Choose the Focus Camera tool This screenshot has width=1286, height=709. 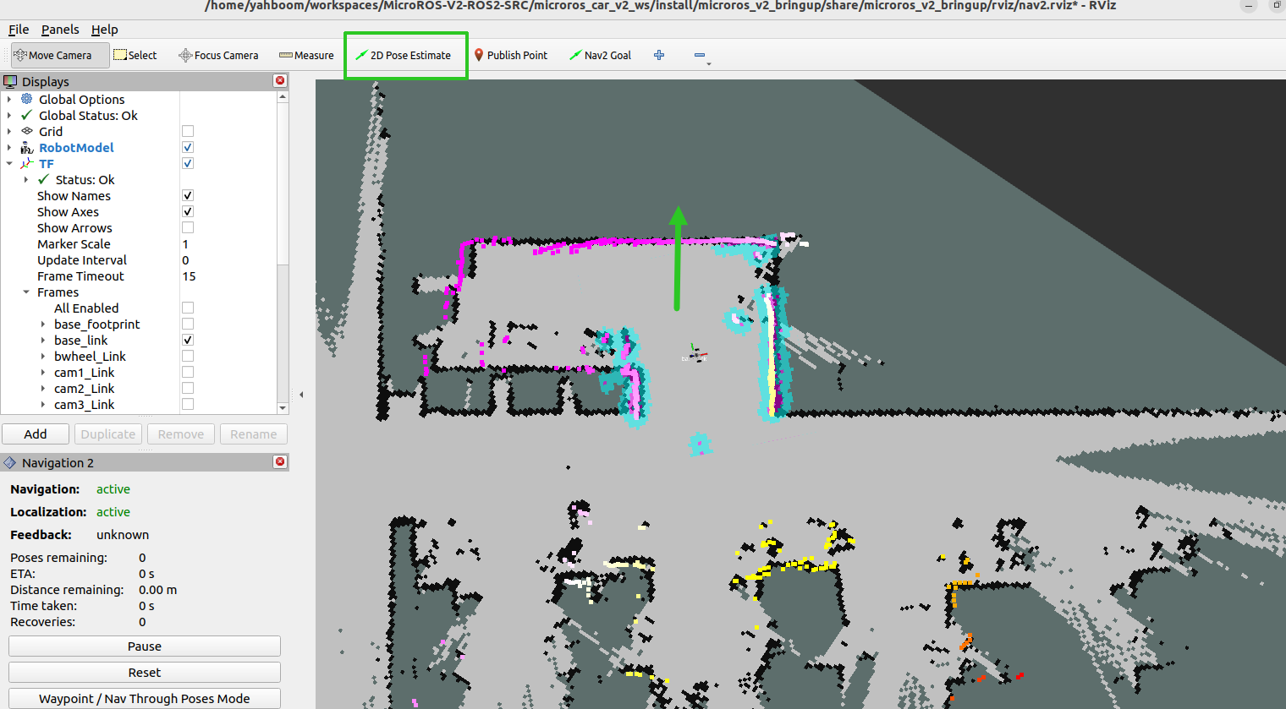[x=218, y=55]
